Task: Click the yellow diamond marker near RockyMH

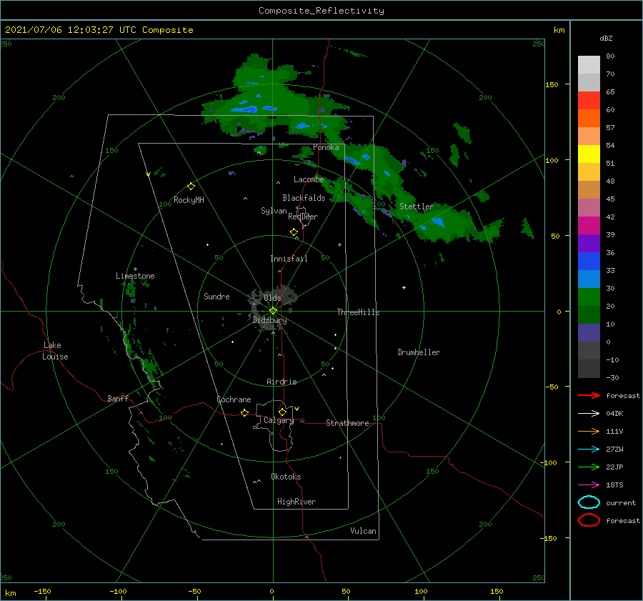Action: tap(191, 187)
